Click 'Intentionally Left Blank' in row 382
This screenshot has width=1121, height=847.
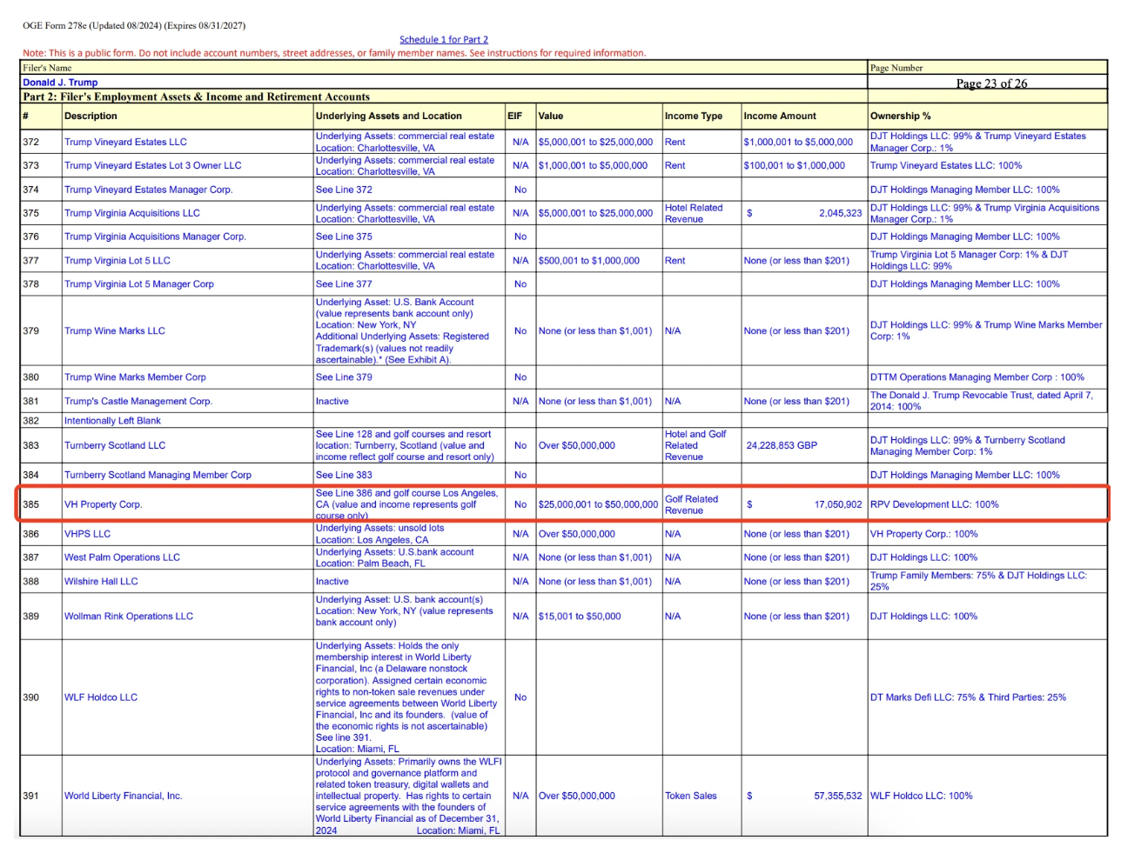coord(112,421)
